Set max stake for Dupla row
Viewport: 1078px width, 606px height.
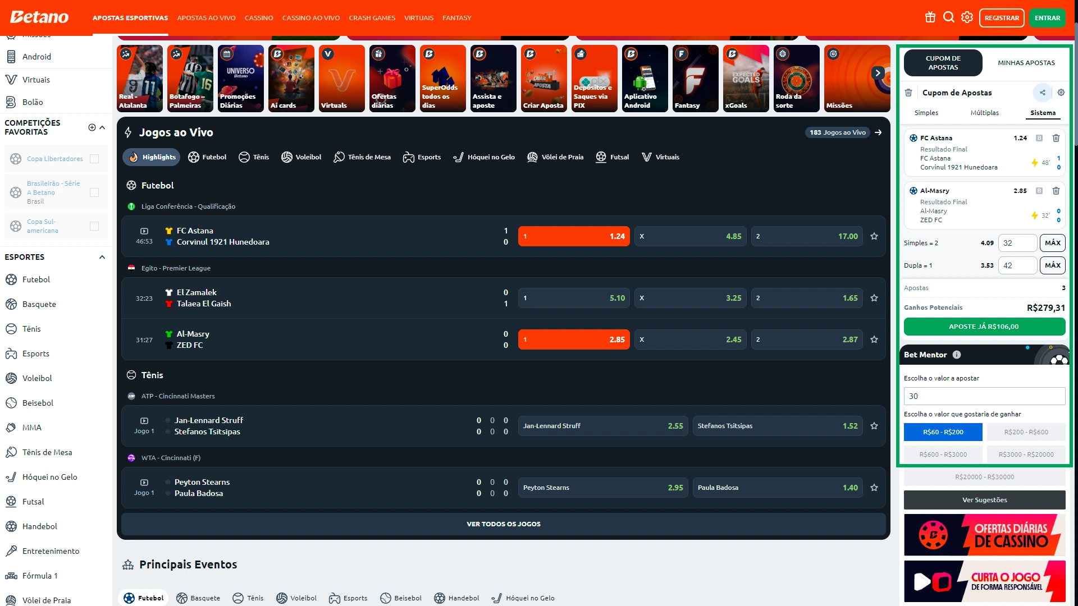[1053, 265]
